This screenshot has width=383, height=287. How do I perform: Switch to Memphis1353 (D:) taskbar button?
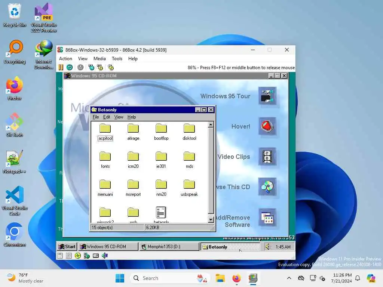(169, 247)
